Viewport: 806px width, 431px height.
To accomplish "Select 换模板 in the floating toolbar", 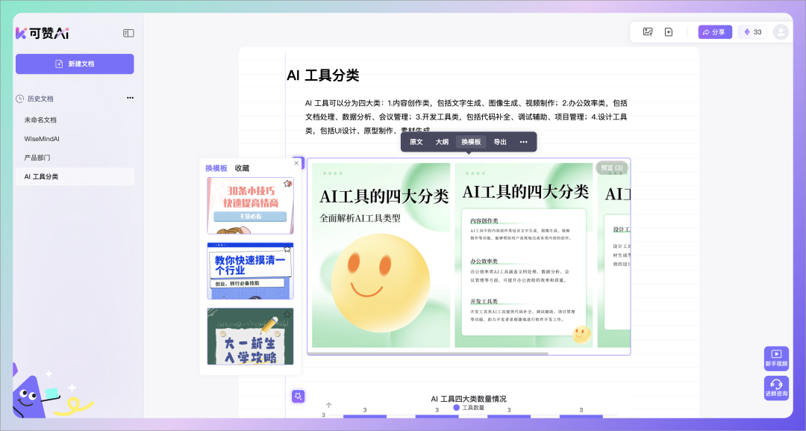I will click(x=471, y=142).
